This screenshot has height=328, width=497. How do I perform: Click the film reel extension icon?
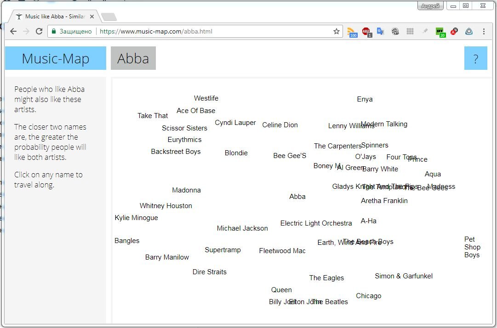point(395,31)
